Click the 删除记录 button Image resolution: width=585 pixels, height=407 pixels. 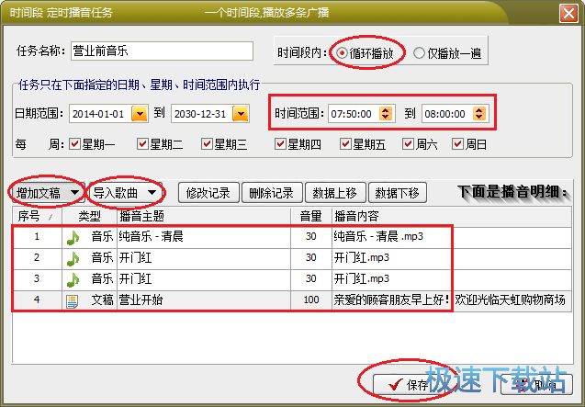point(272,193)
